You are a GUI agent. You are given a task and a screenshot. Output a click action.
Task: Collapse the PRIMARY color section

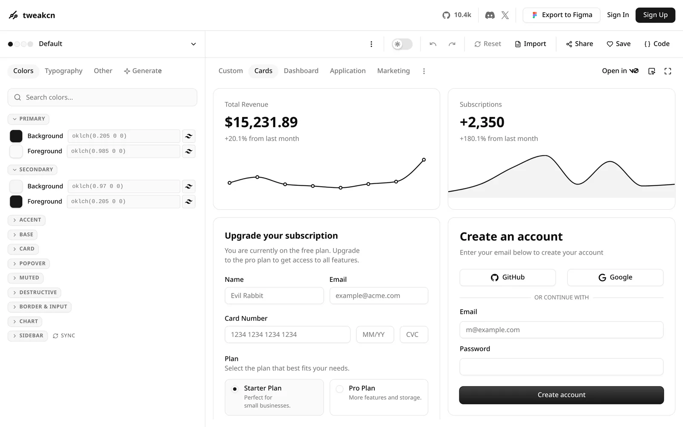coord(29,119)
